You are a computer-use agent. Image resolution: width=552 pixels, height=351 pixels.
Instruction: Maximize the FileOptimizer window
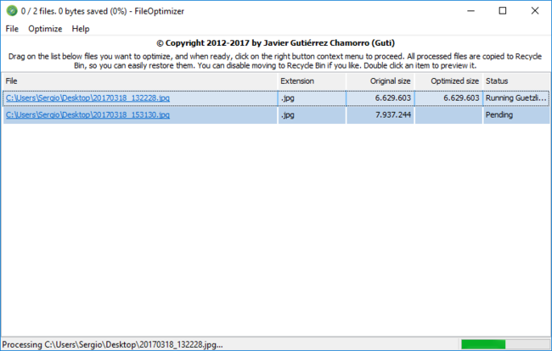(503, 10)
